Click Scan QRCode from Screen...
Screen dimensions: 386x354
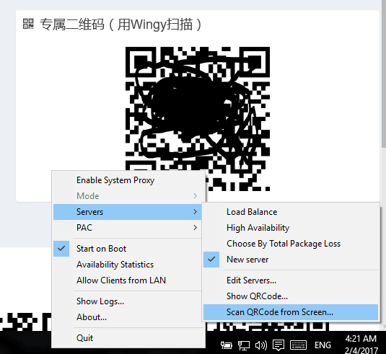point(291,312)
